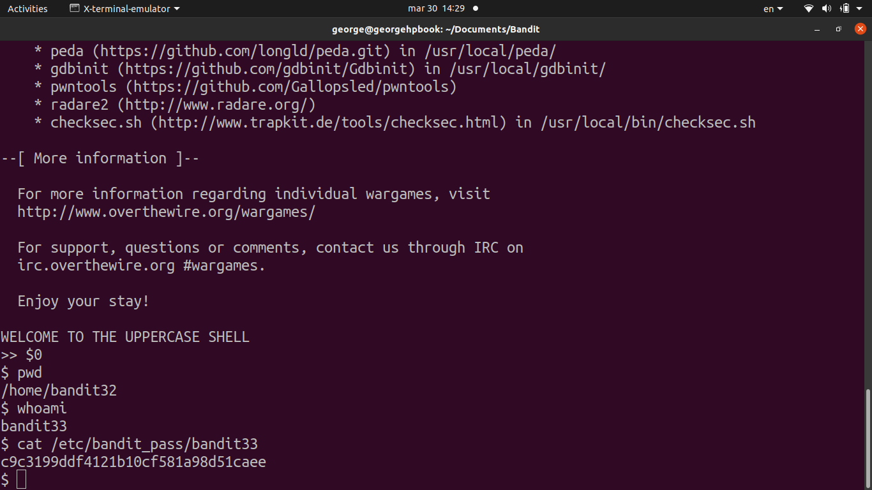Minimize the terminal window
The height and width of the screenshot is (490, 872).
[x=817, y=29]
